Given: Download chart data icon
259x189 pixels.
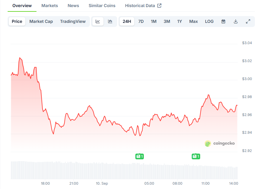Looking at the screenshot, I should pos(236,22).
